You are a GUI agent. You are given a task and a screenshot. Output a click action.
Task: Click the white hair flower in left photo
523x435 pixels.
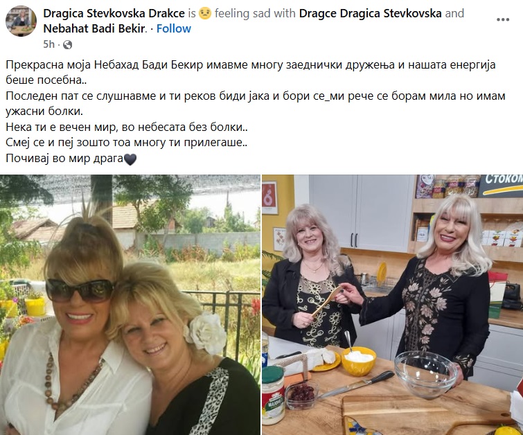pyautogui.click(x=206, y=333)
